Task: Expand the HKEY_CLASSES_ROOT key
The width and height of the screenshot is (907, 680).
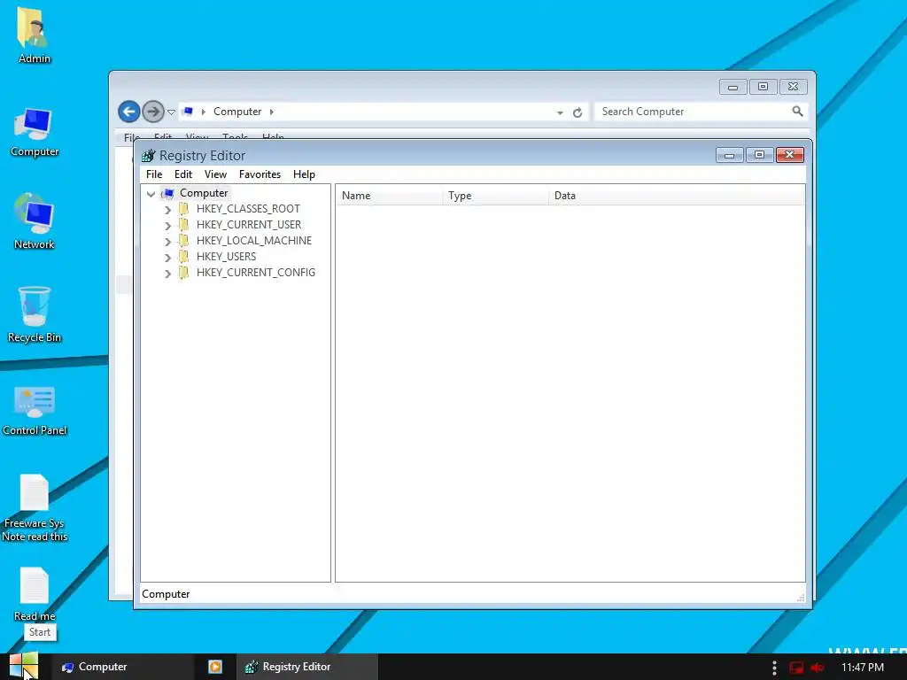Action: coord(167,209)
